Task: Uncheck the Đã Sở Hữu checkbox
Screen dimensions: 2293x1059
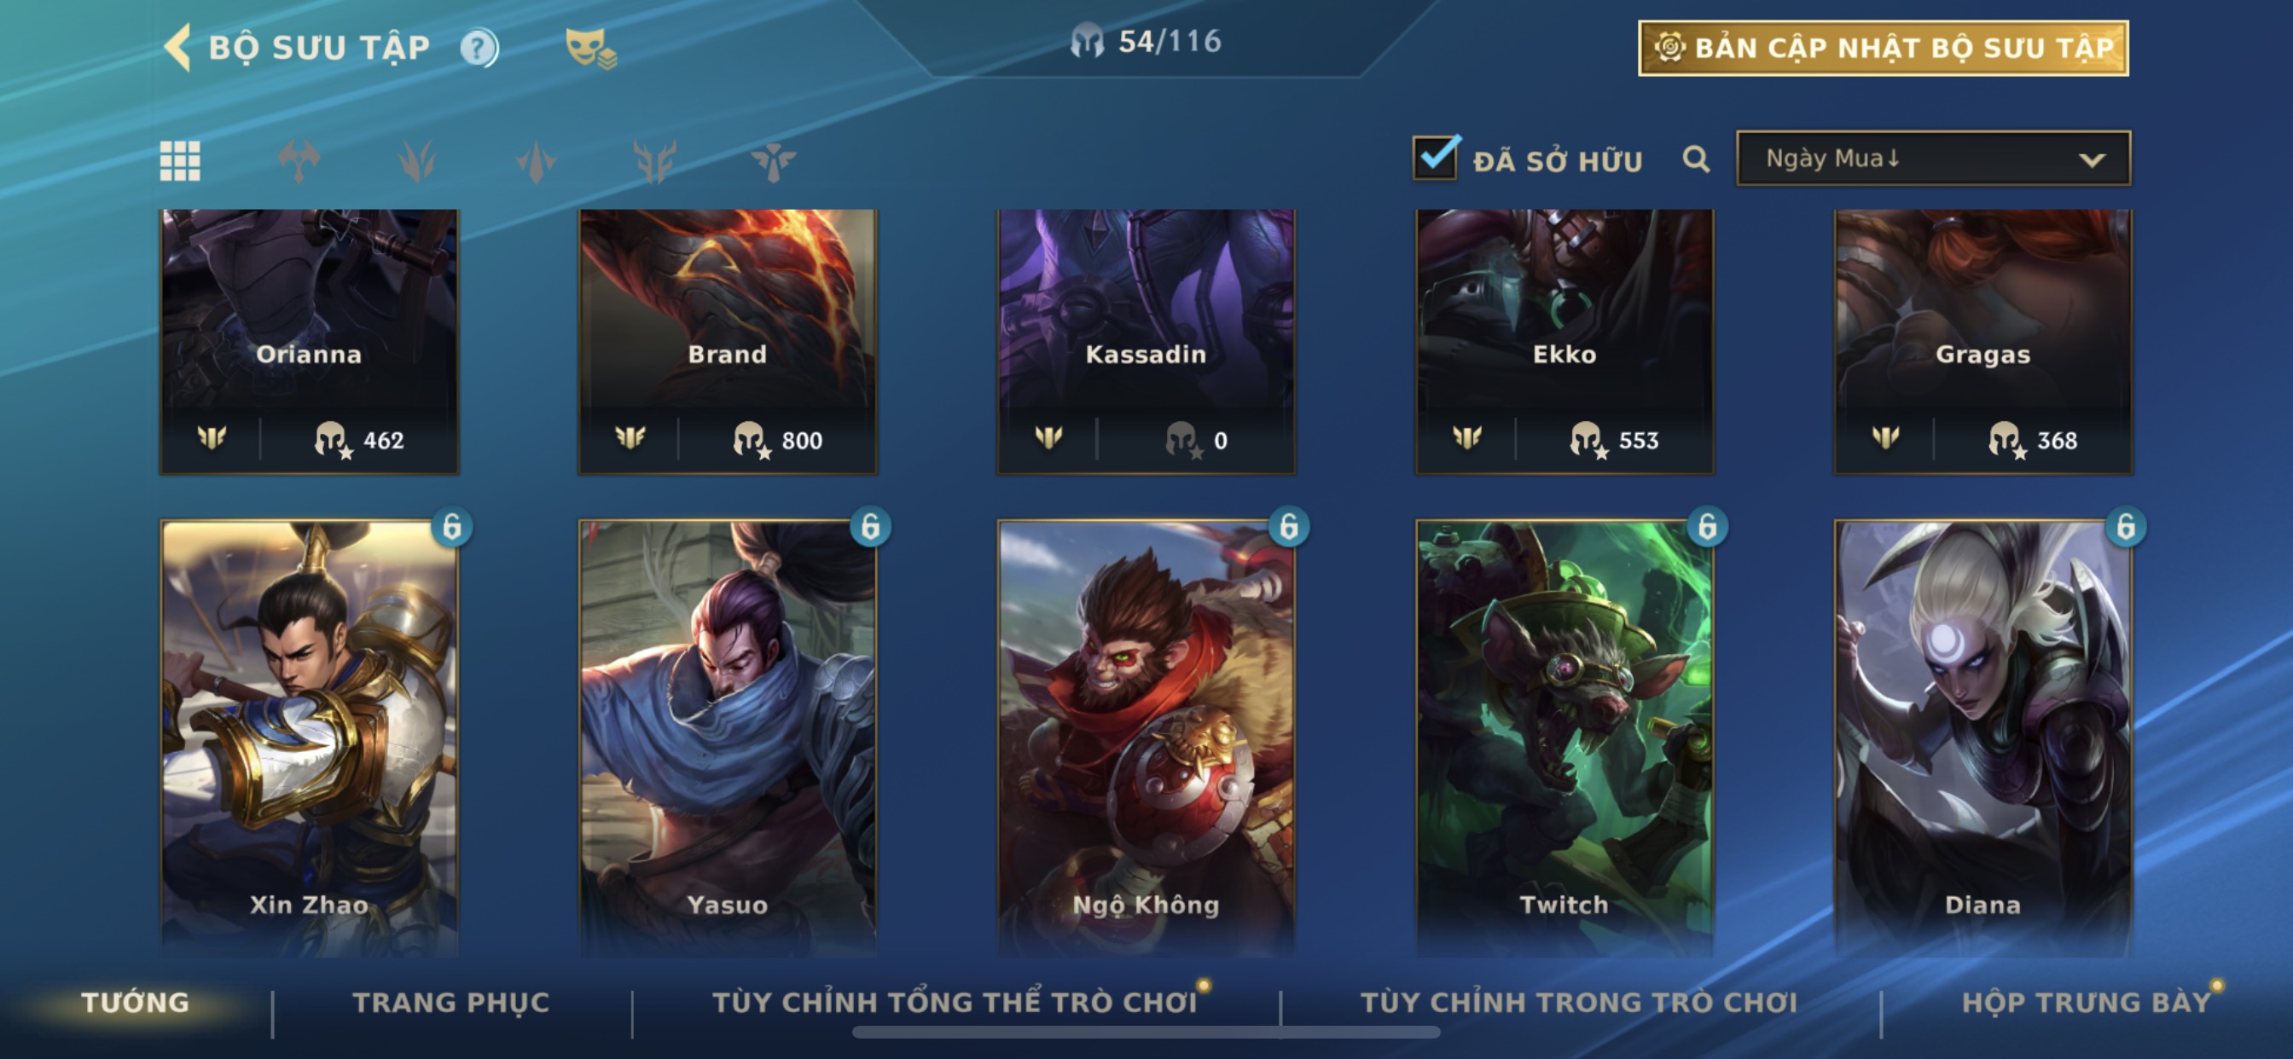Action: (1435, 159)
